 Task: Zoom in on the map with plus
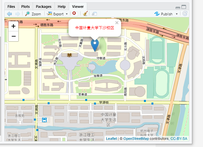13,26
